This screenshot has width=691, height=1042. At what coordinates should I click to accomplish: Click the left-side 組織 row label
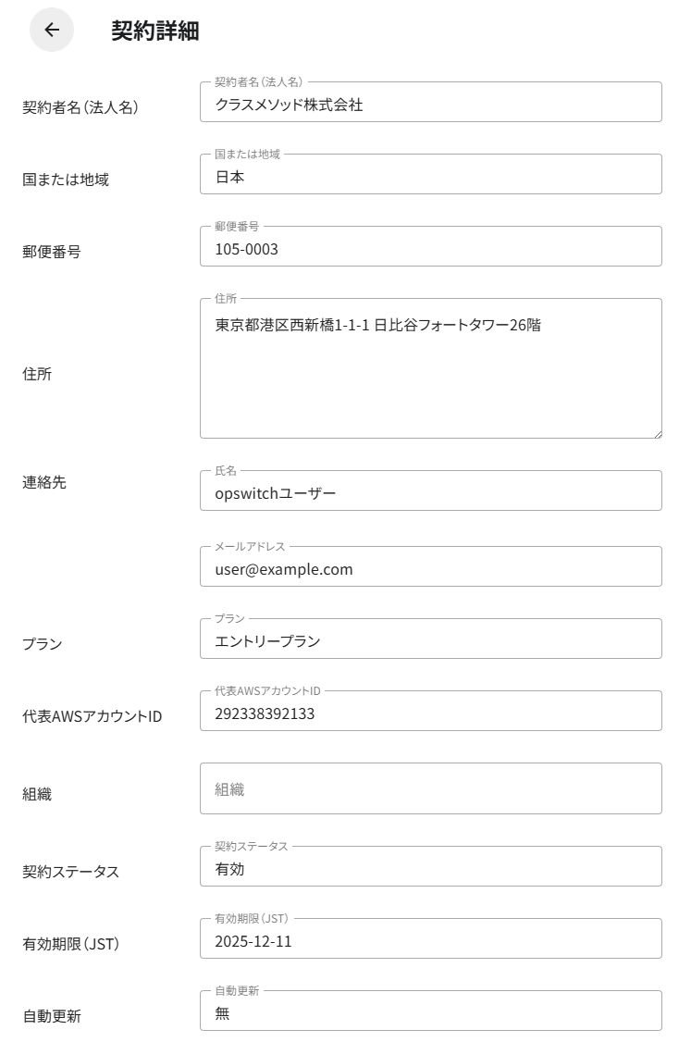point(37,793)
